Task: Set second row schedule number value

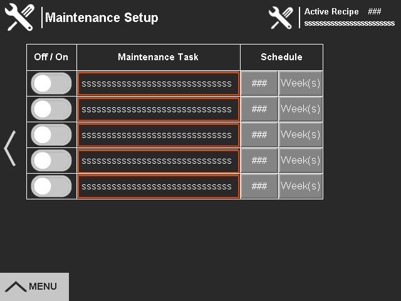Action: point(259,109)
